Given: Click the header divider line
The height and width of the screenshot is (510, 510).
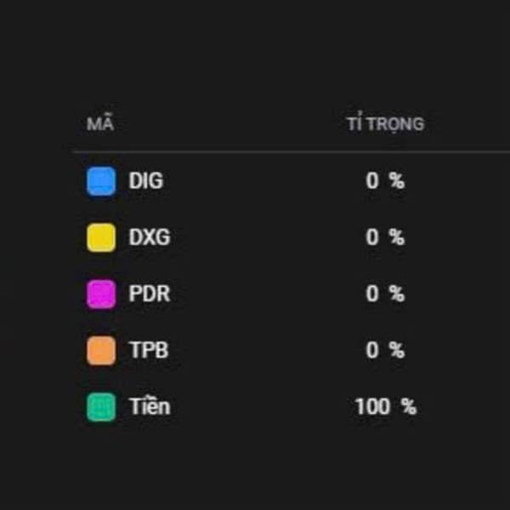Looking at the screenshot, I should click(x=291, y=151).
